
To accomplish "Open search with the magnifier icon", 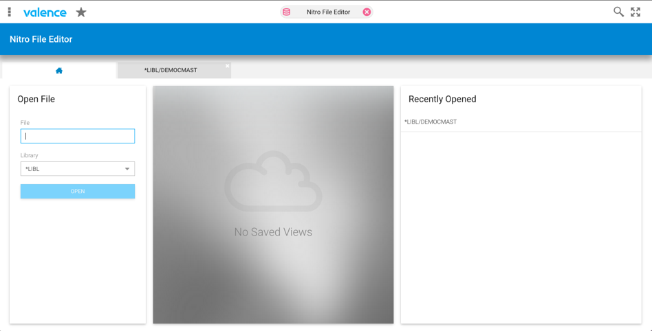I will 618,12.
